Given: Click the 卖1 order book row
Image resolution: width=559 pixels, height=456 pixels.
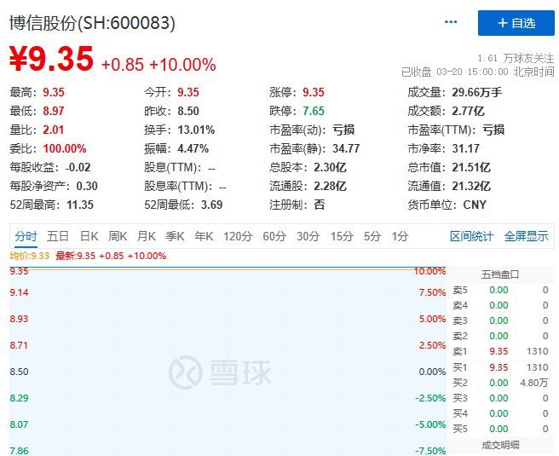Looking at the screenshot, I should pyautogui.click(x=500, y=351).
